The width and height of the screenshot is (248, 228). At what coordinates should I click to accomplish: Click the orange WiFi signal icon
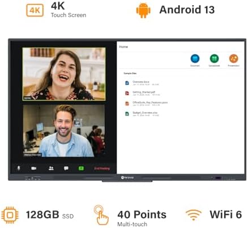pyautogui.click(x=194, y=215)
